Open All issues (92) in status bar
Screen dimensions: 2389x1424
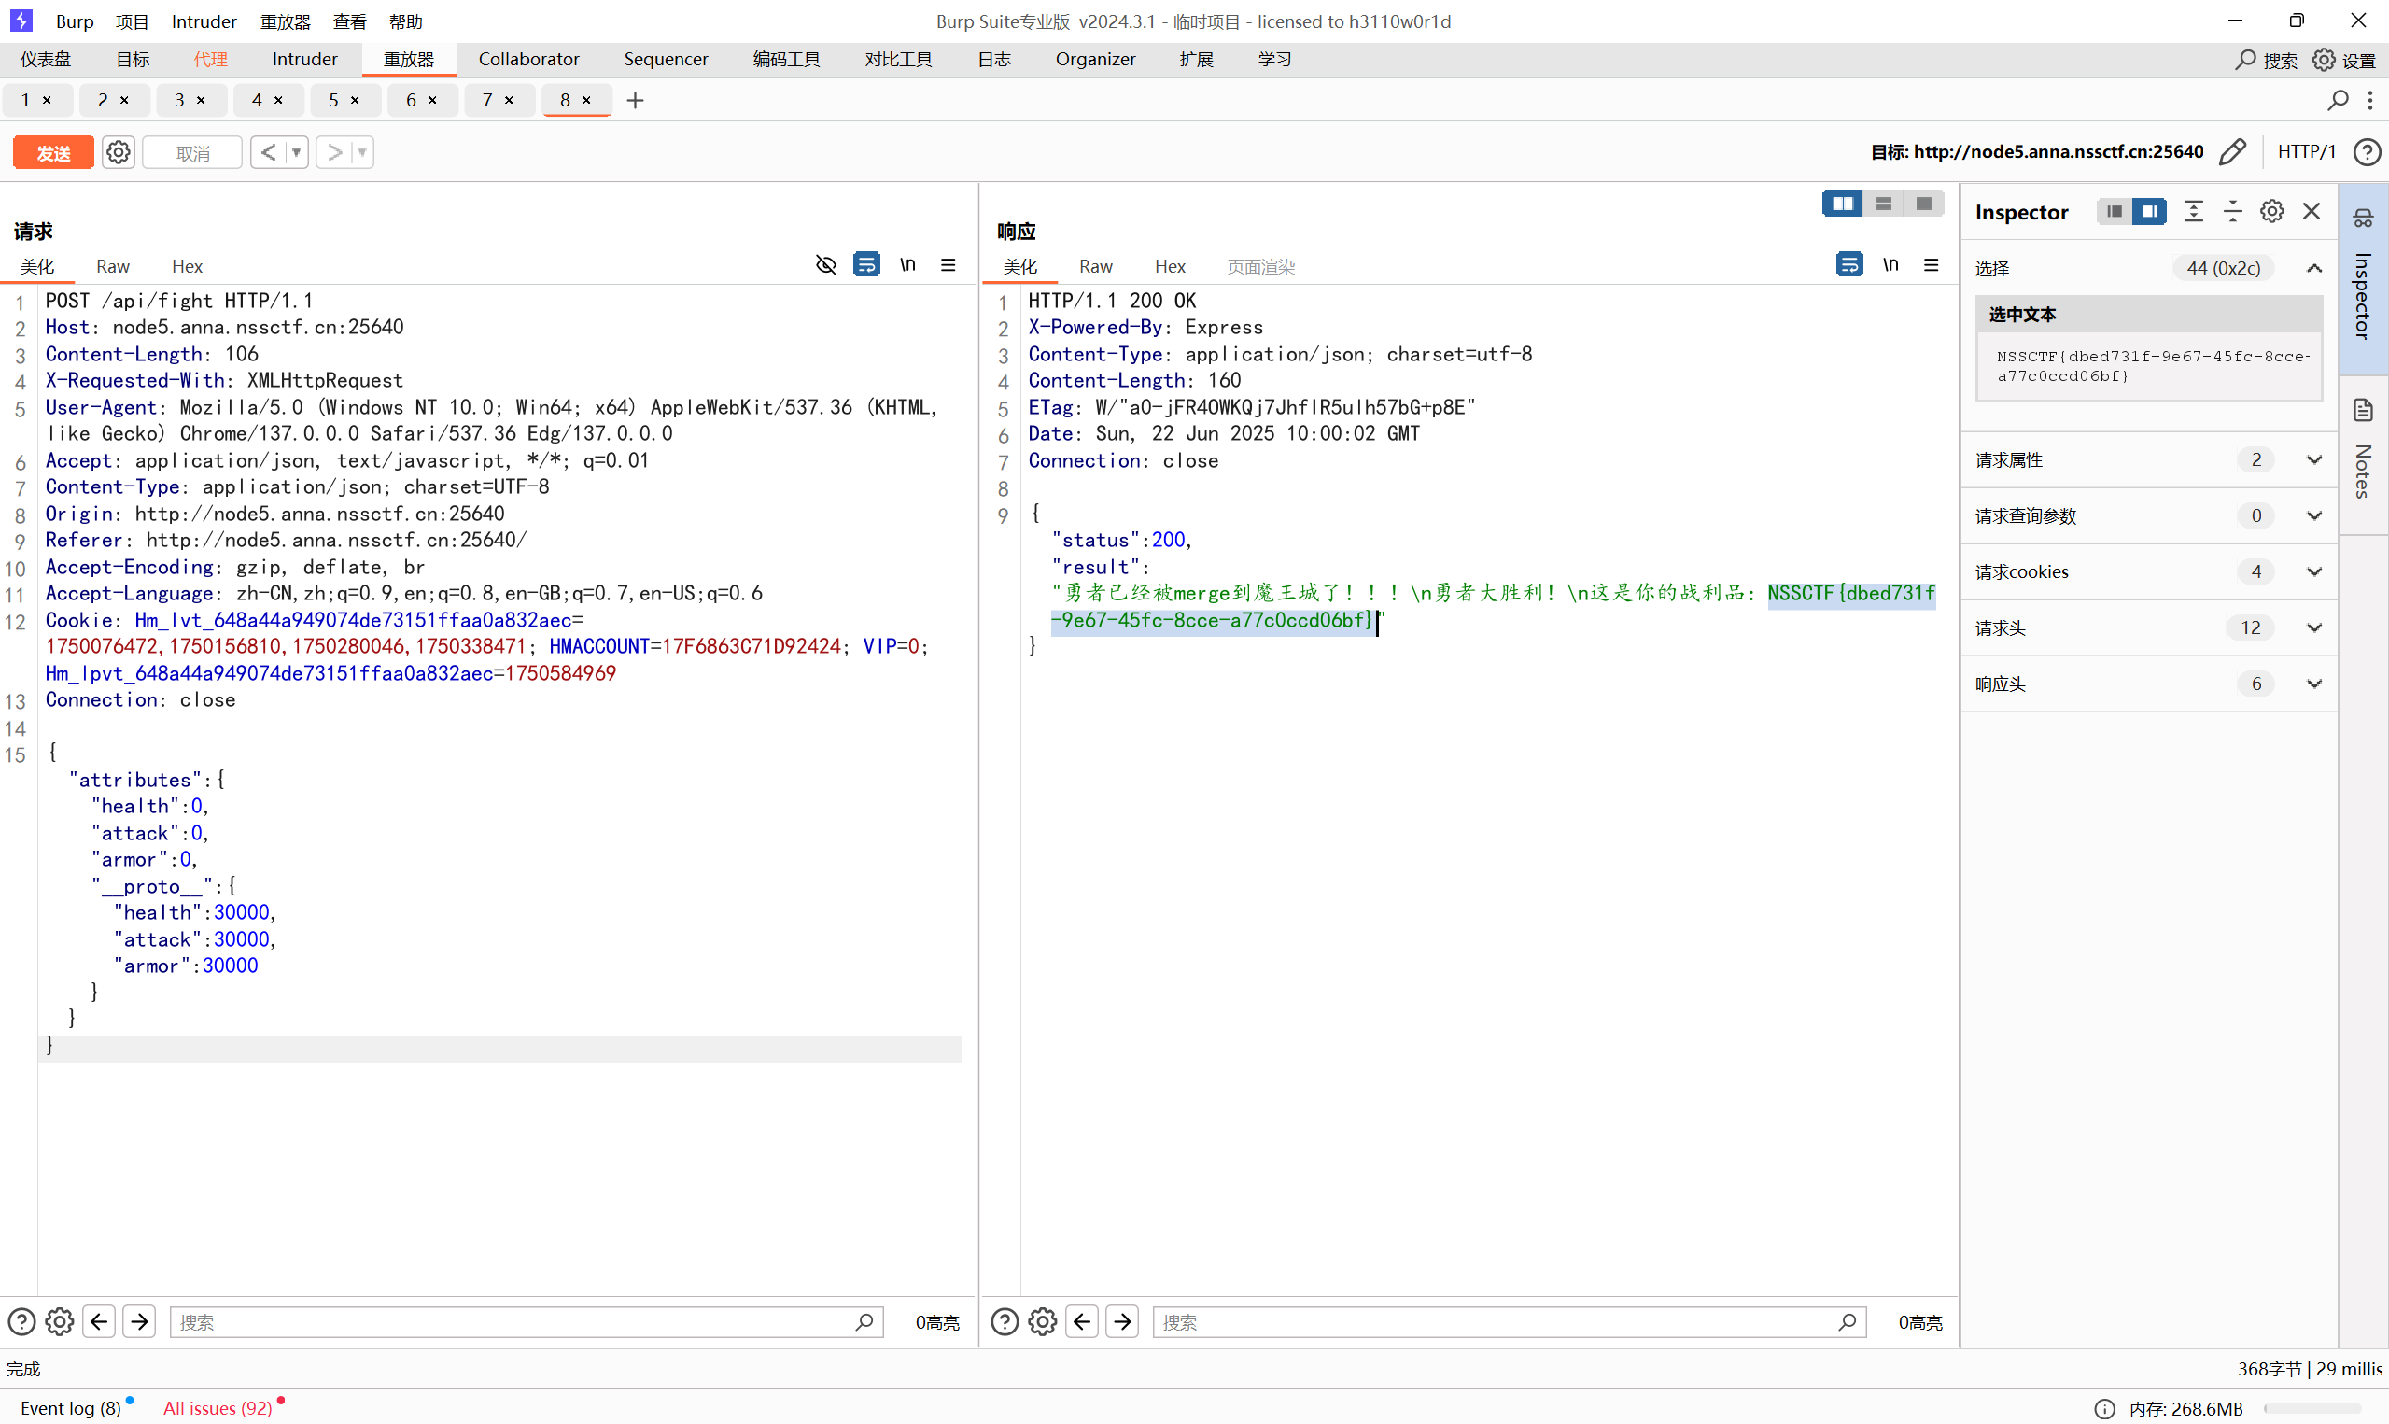click(x=218, y=1408)
